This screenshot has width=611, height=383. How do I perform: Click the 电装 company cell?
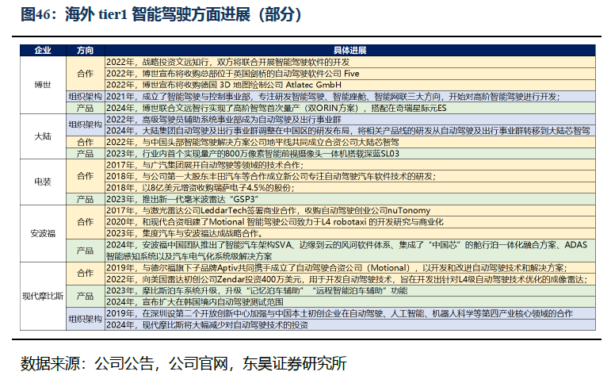point(43,182)
